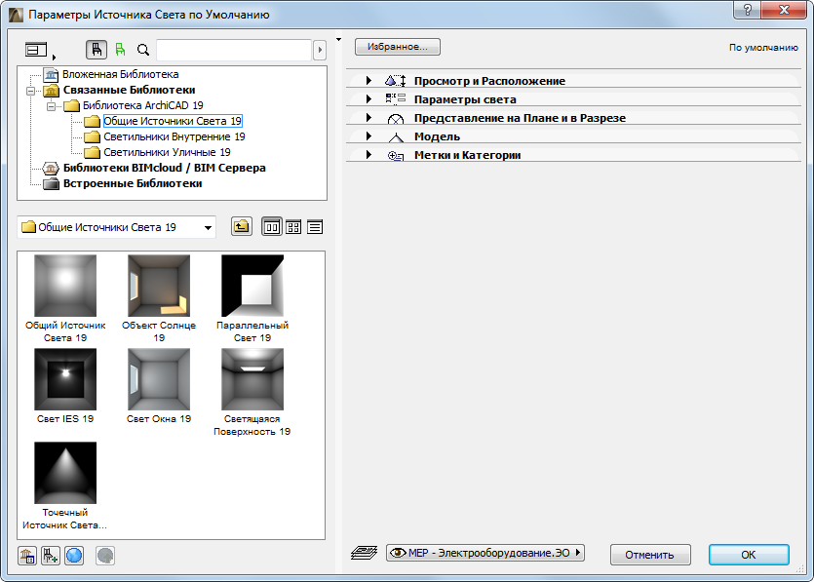Confirm the dialog with OK
The image size is (814, 582).
[749, 555]
